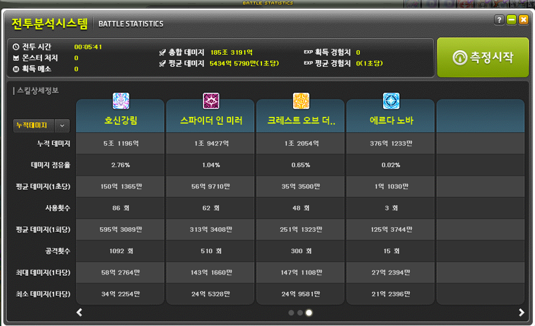535x326 pixels.
Task: Start measurement with 측정시작 button
Action: pos(483,57)
